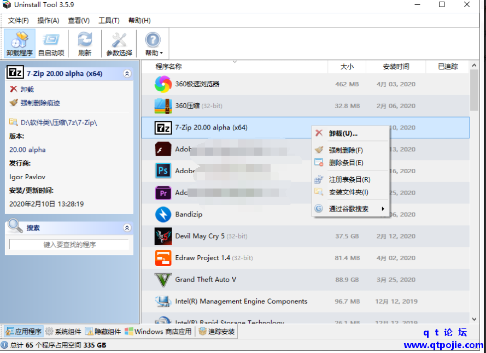Collapse the 7-Zip details panel
This screenshot has width=486, height=353.
127,73
